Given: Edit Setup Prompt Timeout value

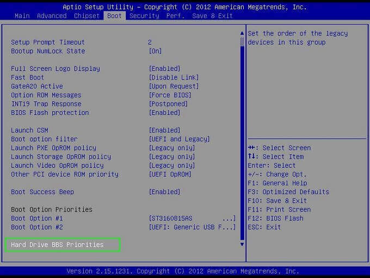Looking at the screenshot, I should [x=150, y=43].
